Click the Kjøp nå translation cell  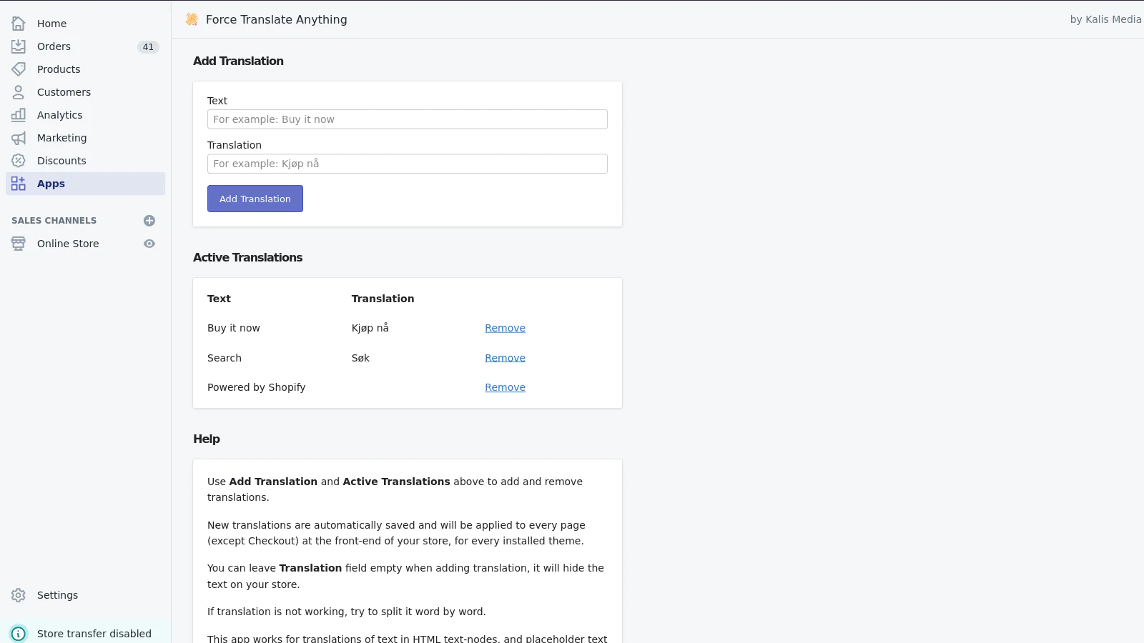click(x=370, y=328)
